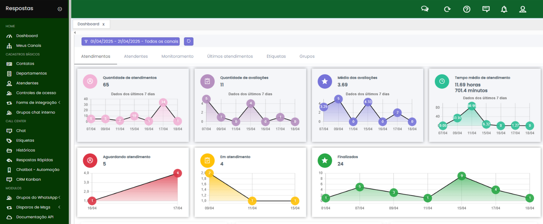Click the small collapse arrow below Dashboard tab
Image resolution: width=543 pixels, height=224 pixels.
tap(75, 33)
